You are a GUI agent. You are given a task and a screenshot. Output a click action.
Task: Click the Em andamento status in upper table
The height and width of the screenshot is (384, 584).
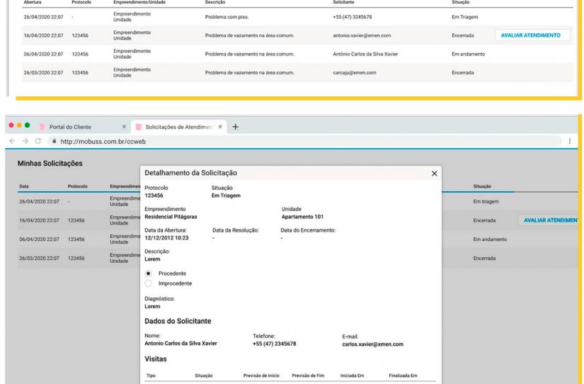pos(468,54)
